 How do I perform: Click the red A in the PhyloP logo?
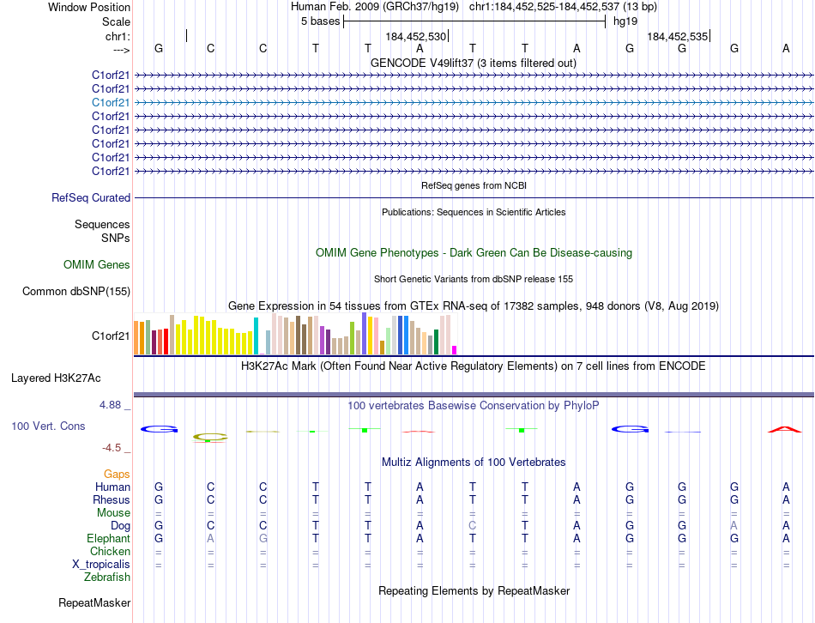pyautogui.click(x=785, y=429)
